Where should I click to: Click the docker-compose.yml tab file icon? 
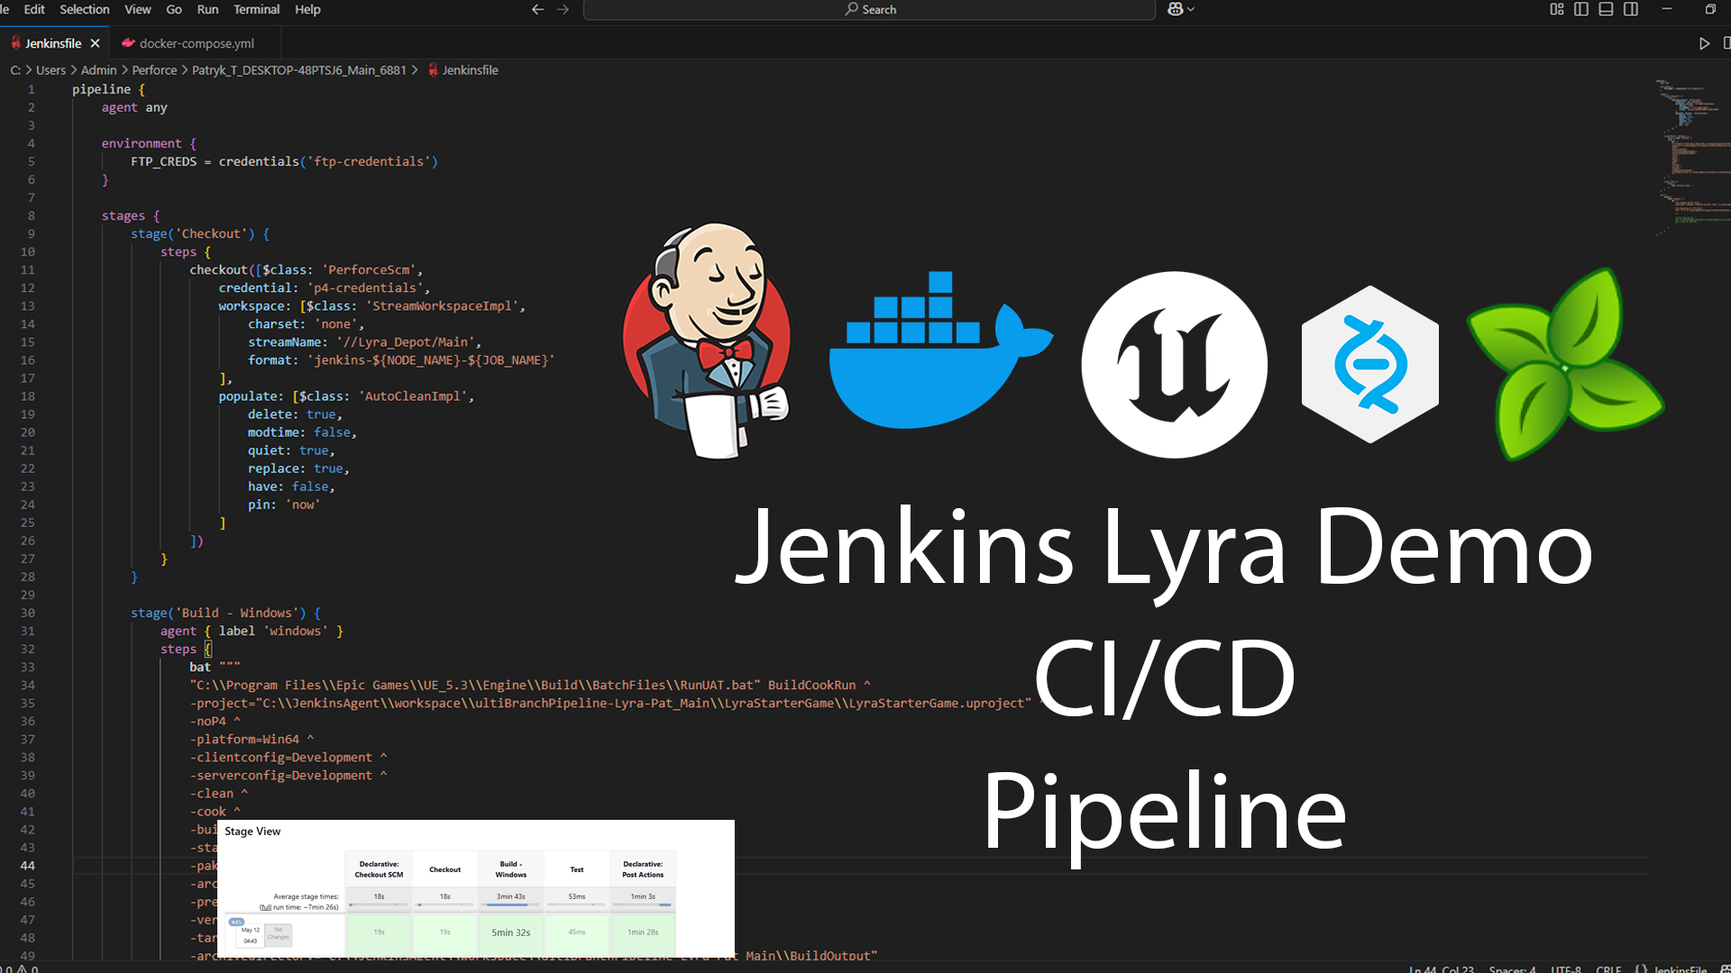point(128,43)
